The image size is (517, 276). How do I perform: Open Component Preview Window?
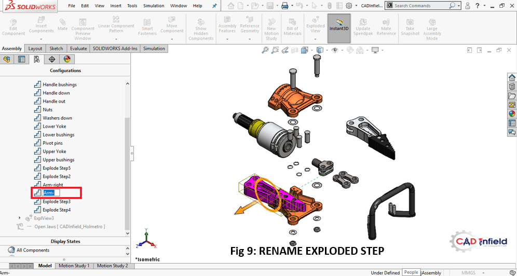coord(83,30)
